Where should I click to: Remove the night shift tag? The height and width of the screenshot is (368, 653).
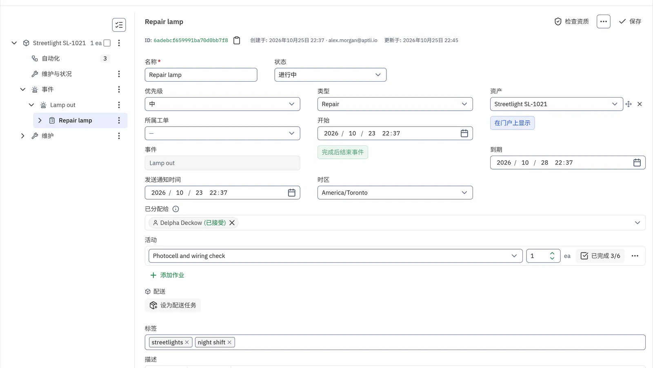229,342
